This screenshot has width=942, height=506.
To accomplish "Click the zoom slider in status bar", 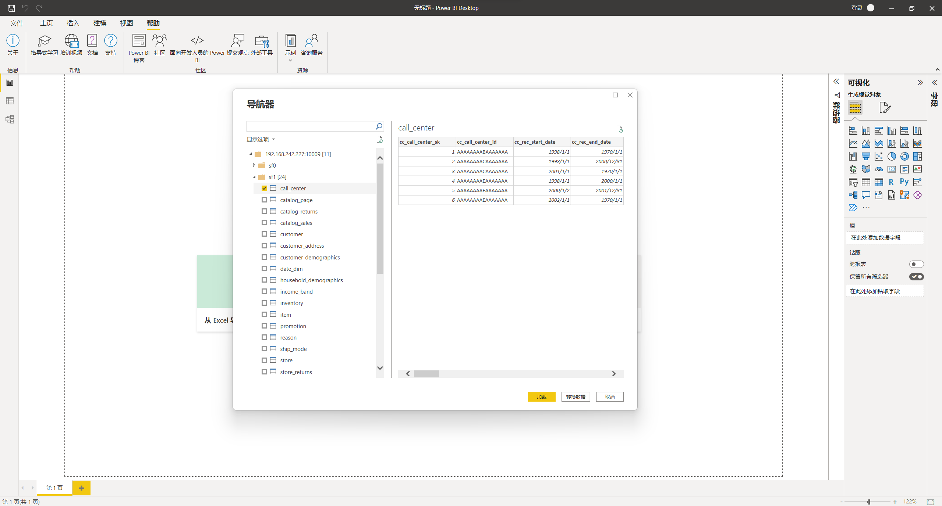I will pos(868,502).
